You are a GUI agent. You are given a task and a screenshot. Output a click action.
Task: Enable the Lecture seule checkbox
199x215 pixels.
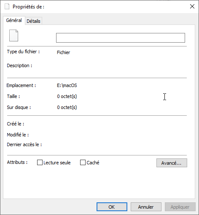tap(40, 162)
